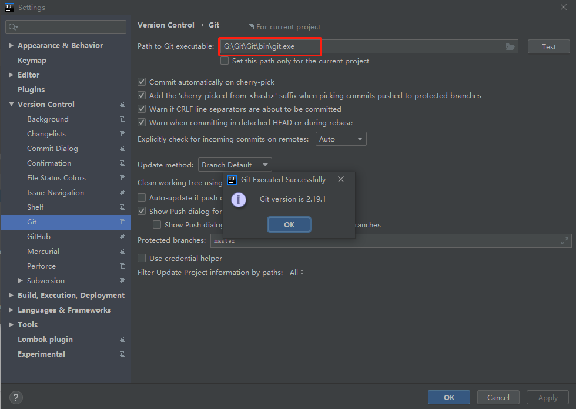Click project-level icon next to Experimental

click(x=123, y=354)
